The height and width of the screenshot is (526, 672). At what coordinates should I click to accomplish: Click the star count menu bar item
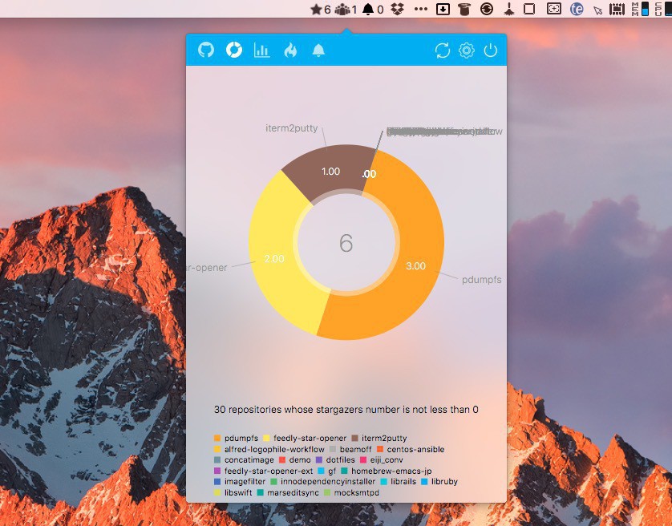click(x=321, y=9)
